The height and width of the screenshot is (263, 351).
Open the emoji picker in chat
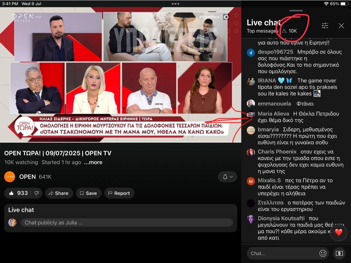tap(322, 253)
